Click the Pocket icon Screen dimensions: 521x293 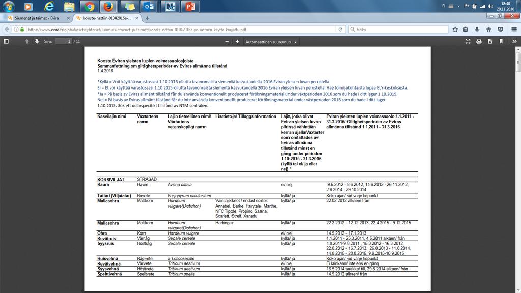501,29
